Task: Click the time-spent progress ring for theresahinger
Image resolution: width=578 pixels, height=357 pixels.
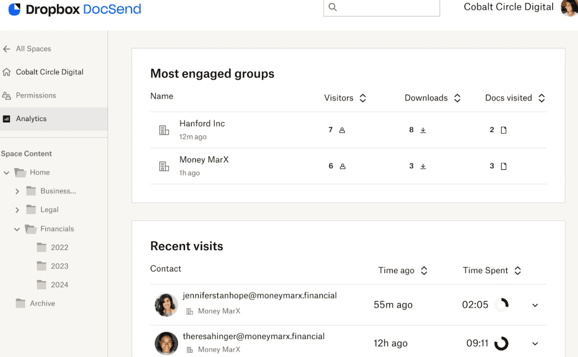Action: tap(501, 343)
